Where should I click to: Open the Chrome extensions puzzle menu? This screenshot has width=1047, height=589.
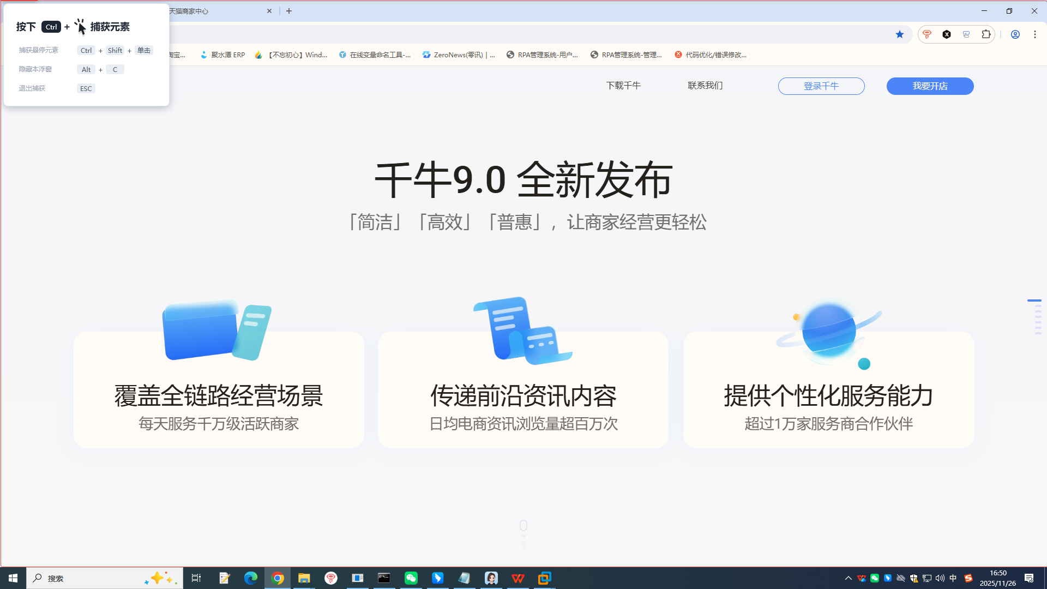tap(986, 34)
